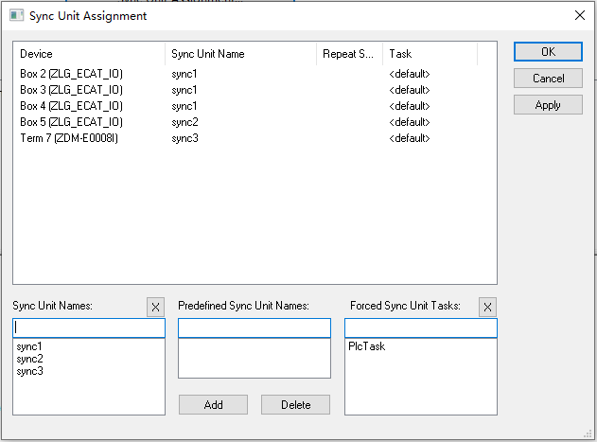Screen dimensions: 597x442
Task: Click the Sync Unit Assignment title bar icon
Action: pos(16,16)
